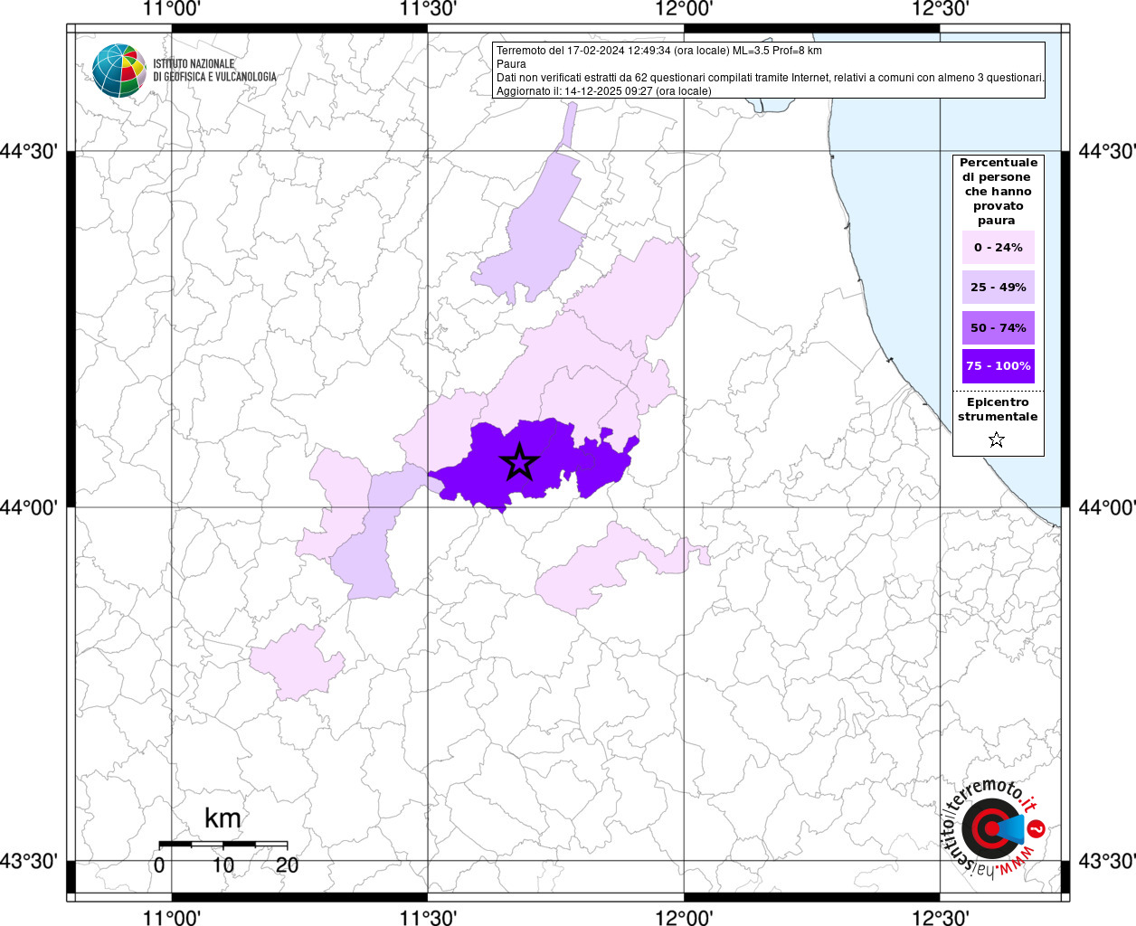Click the top axis label 12°30'
Screen dimensions: 1136x926
(x=940, y=9)
